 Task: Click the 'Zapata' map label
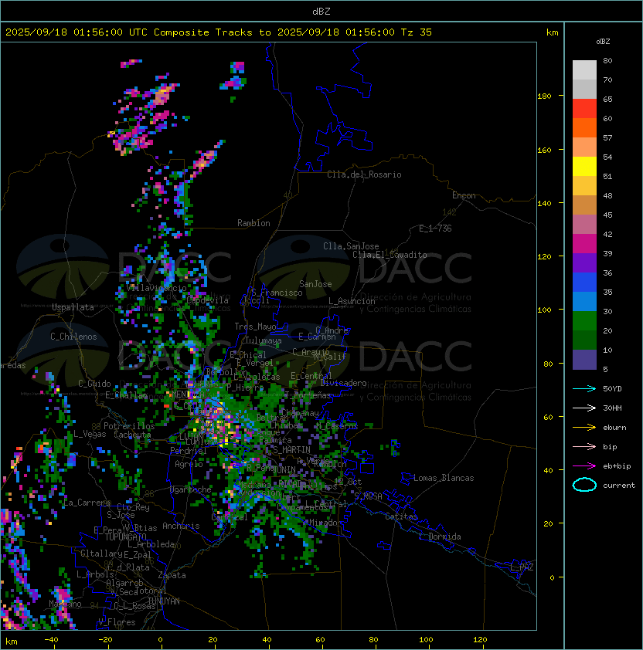[x=172, y=575]
